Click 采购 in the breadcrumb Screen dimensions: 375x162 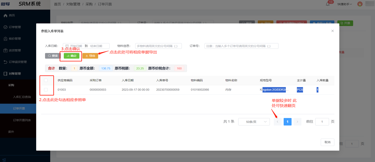click(89, 4)
